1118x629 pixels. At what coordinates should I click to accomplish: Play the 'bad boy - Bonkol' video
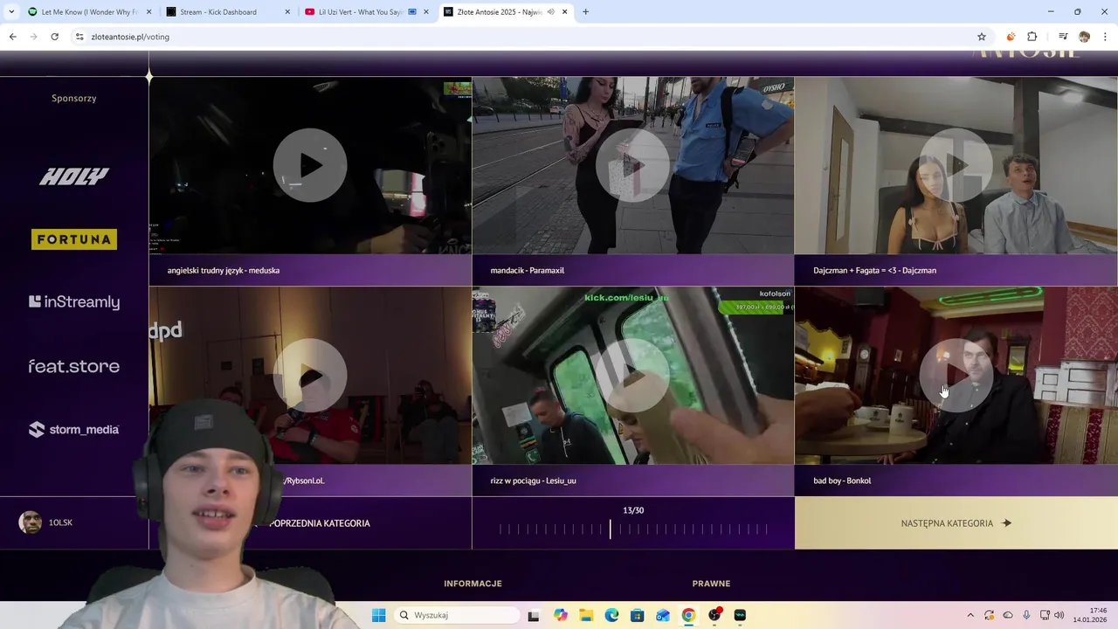pyautogui.click(x=956, y=376)
